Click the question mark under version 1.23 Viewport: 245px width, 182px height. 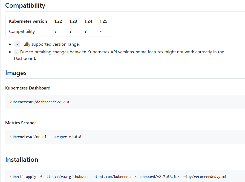[x=71, y=31]
